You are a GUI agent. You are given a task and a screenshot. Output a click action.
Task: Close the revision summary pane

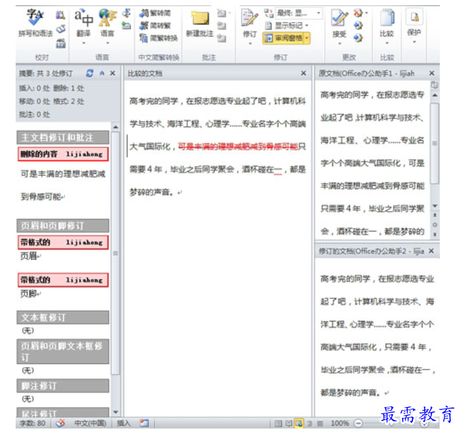113,73
